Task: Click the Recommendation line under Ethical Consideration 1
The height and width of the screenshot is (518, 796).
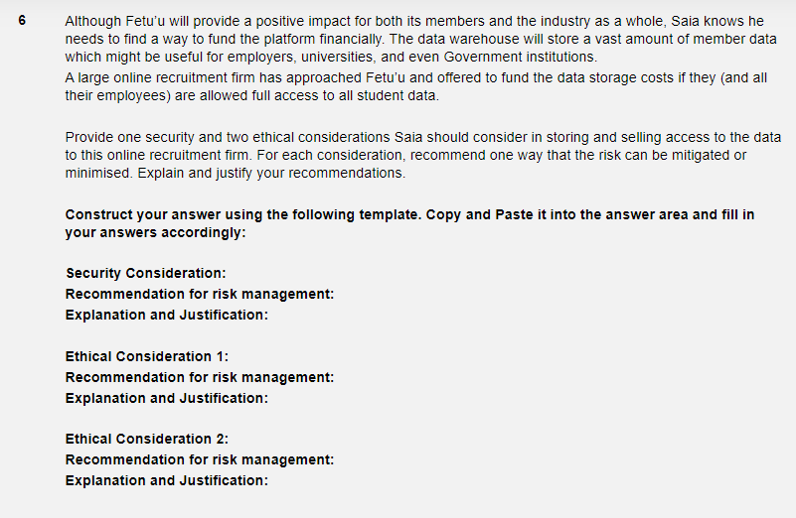Action: coord(199,377)
